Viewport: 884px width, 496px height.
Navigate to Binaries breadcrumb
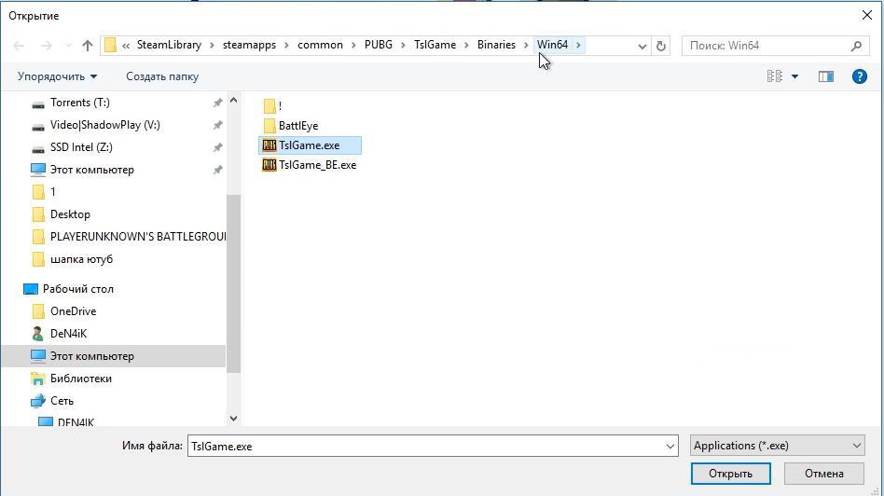point(496,45)
